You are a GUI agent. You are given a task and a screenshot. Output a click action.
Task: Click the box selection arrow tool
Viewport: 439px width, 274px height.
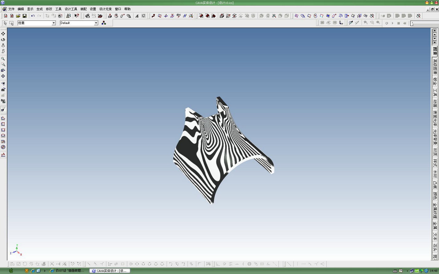pyautogui.click(x=12, y=23)
